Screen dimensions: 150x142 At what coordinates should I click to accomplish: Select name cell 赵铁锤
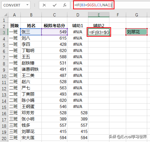tap(31, 63)
